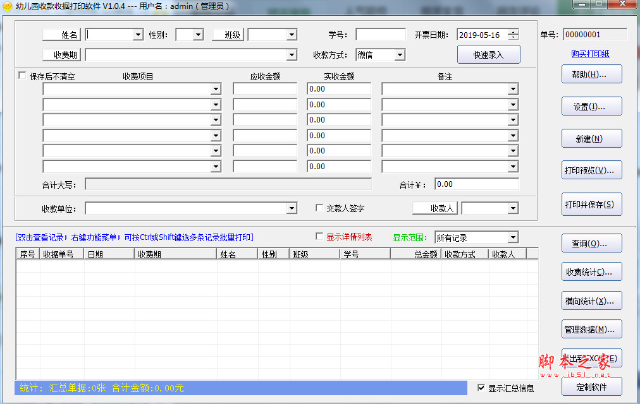The image size is (640, 404).
Task: Click inside the 学号 input field
Action: [x=380, y=34]
